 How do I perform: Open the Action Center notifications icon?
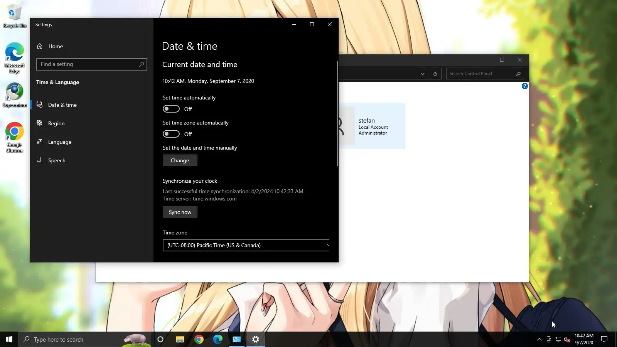tap(604, 339)
